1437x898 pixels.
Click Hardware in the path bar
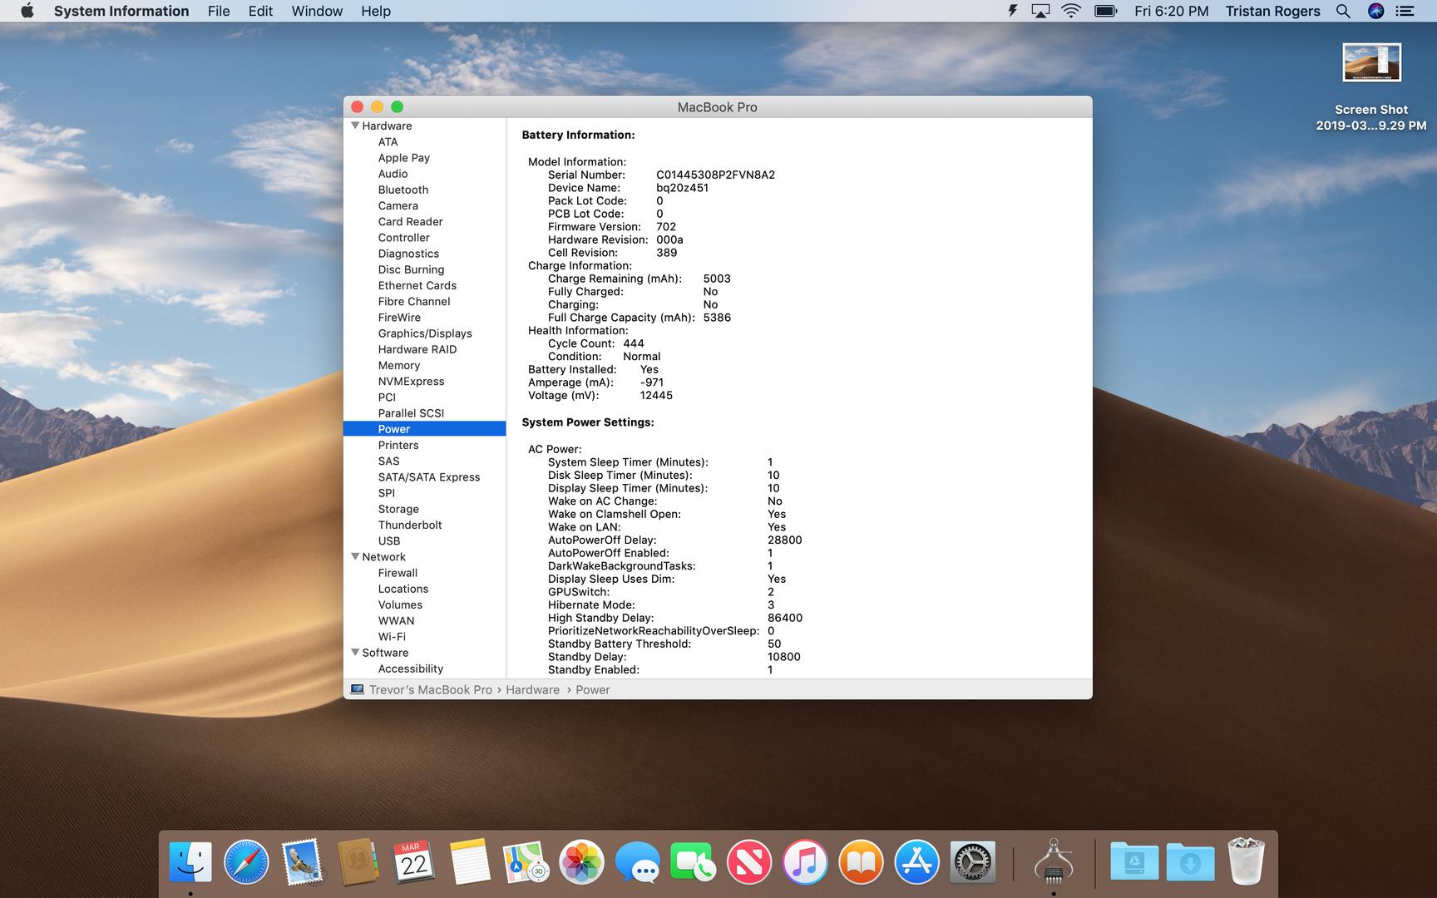(532, 689)
